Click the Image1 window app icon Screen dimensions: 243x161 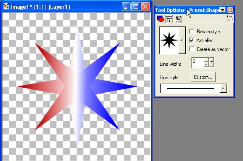[6, 6]
